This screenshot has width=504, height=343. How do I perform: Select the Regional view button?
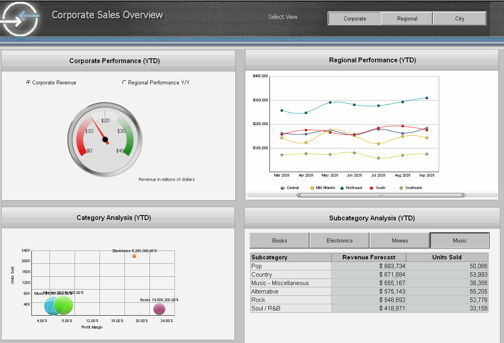(407, 18)
